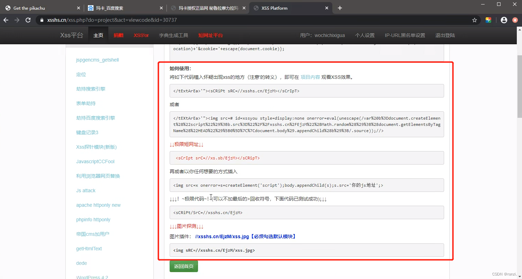Click the sCRiPt sRC xsshs.cn code block

(x=307, y=91)
